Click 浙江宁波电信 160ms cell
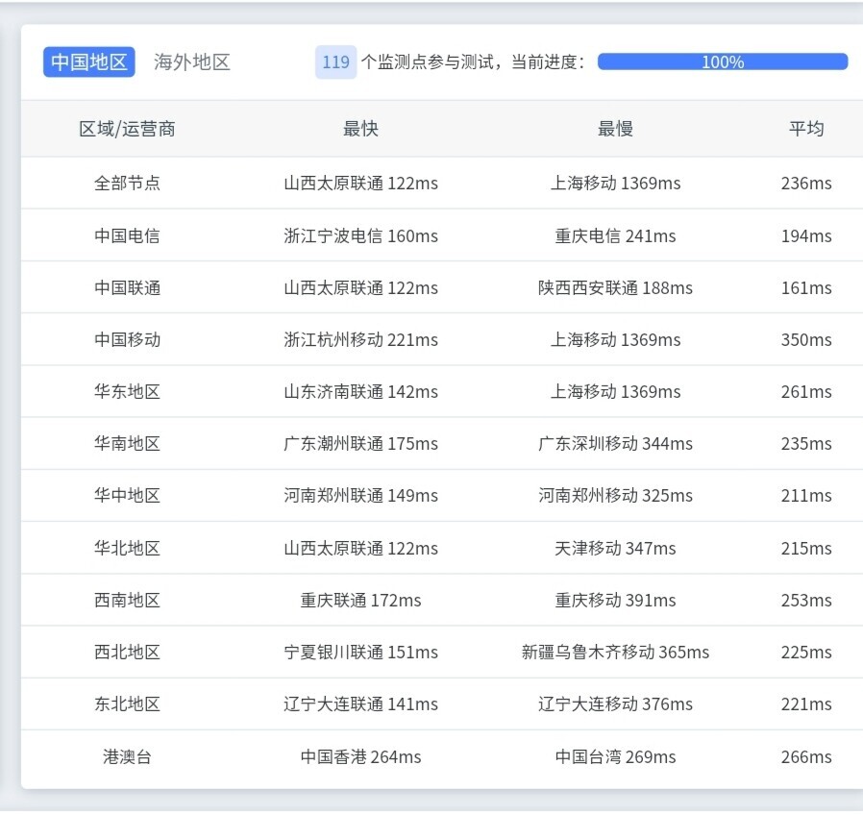 point(360,235)
